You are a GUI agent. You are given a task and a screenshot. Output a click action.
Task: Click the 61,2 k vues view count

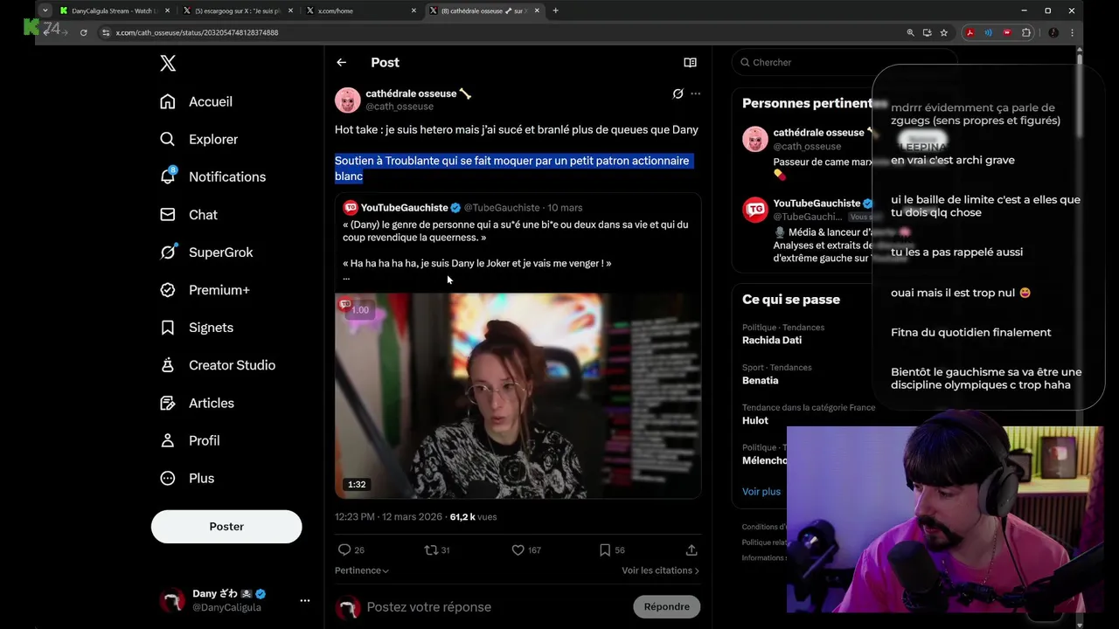point(473,516)
